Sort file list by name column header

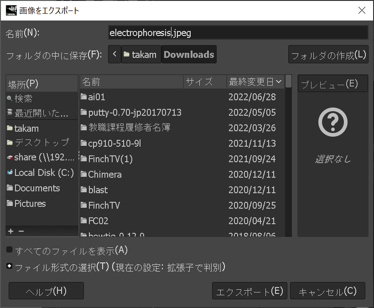[x=131, y=82]
